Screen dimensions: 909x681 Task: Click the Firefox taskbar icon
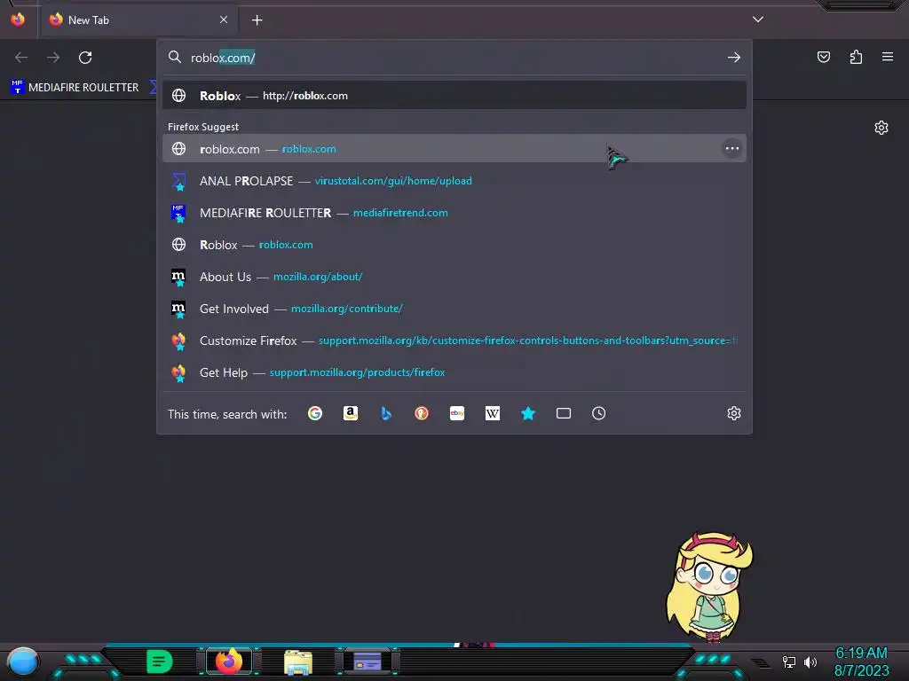tap(229, 661)
